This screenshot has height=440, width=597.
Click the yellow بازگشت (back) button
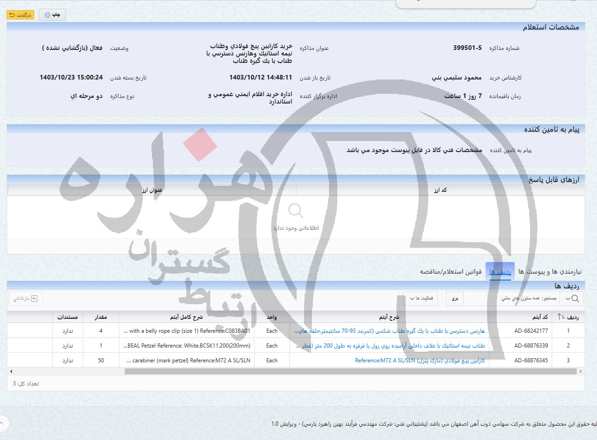pos(20,15)
